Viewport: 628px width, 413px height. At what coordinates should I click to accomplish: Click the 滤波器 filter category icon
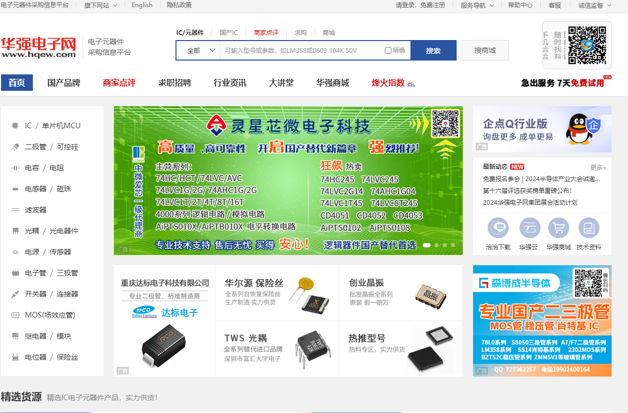tap(15, 210)
